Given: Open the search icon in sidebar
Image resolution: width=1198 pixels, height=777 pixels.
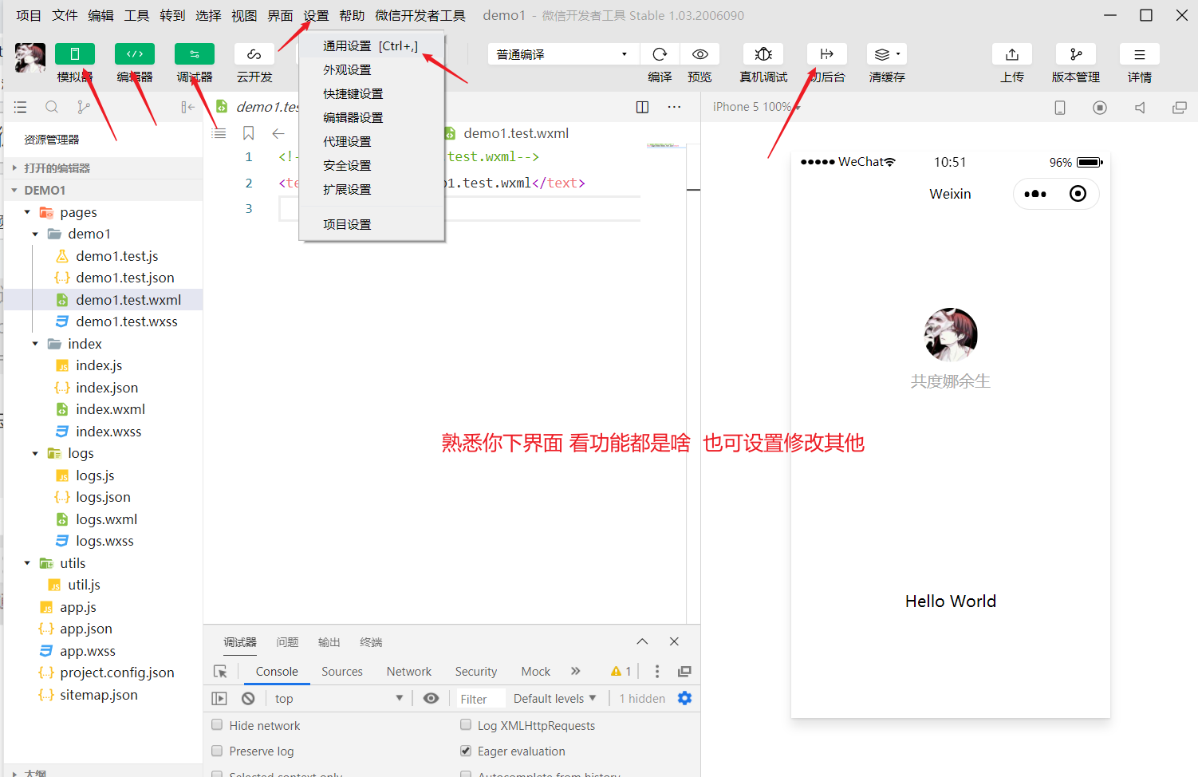Looking at the screenshot, I should [x=52, y=107].
